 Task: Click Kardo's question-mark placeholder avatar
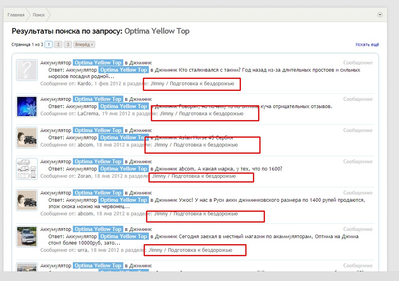coord(27,70)
